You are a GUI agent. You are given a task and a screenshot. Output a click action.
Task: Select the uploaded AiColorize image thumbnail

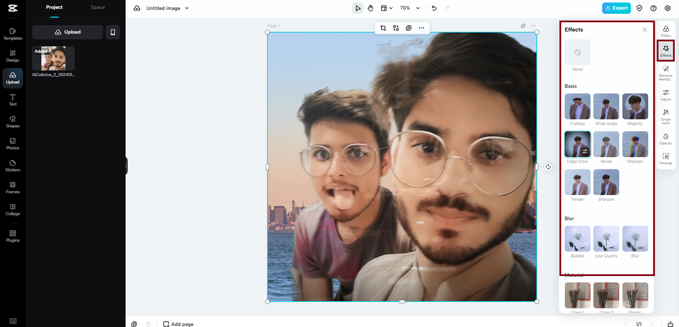[x=54, y=58]
